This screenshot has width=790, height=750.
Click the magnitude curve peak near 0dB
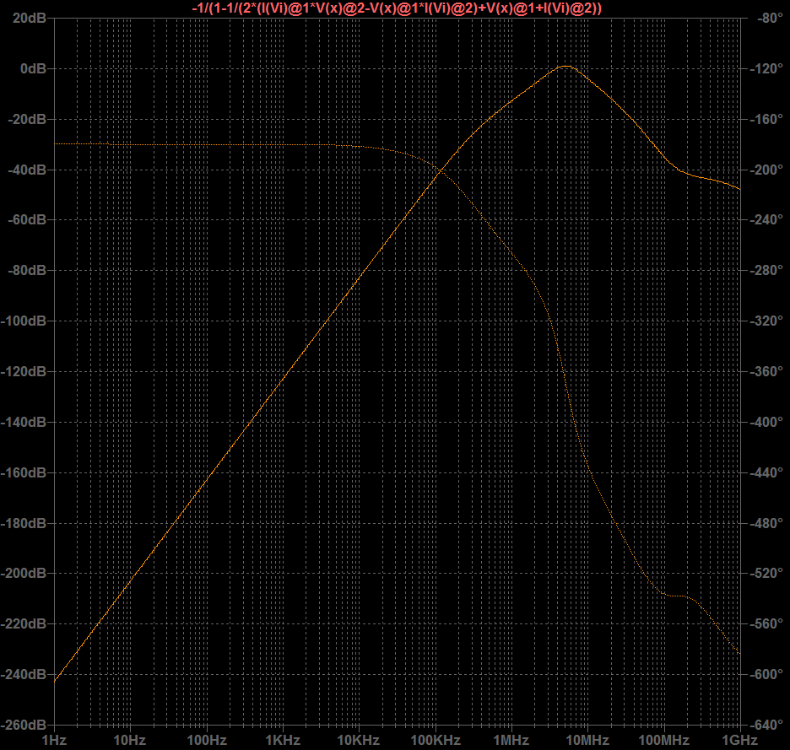pos(565,66)
